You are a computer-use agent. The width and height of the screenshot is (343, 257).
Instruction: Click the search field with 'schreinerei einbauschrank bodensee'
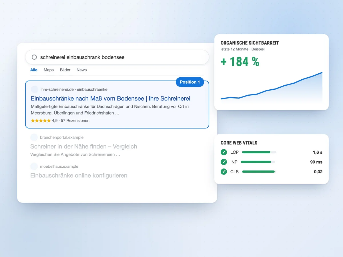click(117, 57)
